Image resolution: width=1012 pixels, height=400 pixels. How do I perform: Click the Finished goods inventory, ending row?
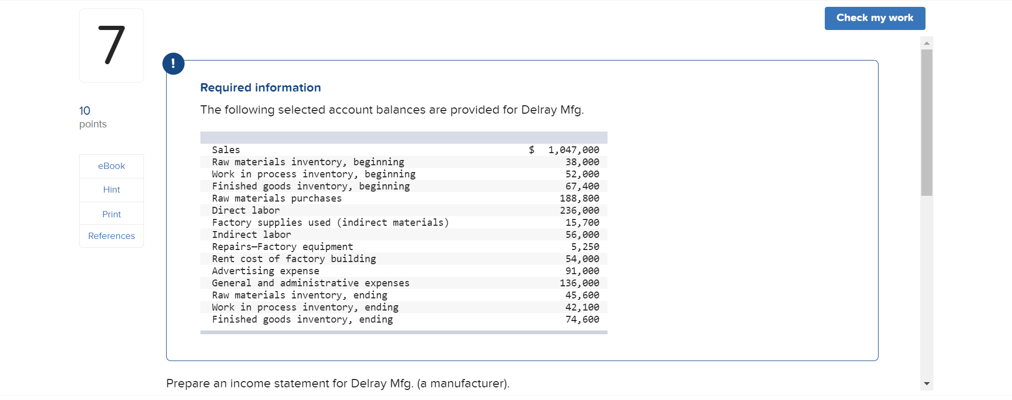[x=302, y=319]
